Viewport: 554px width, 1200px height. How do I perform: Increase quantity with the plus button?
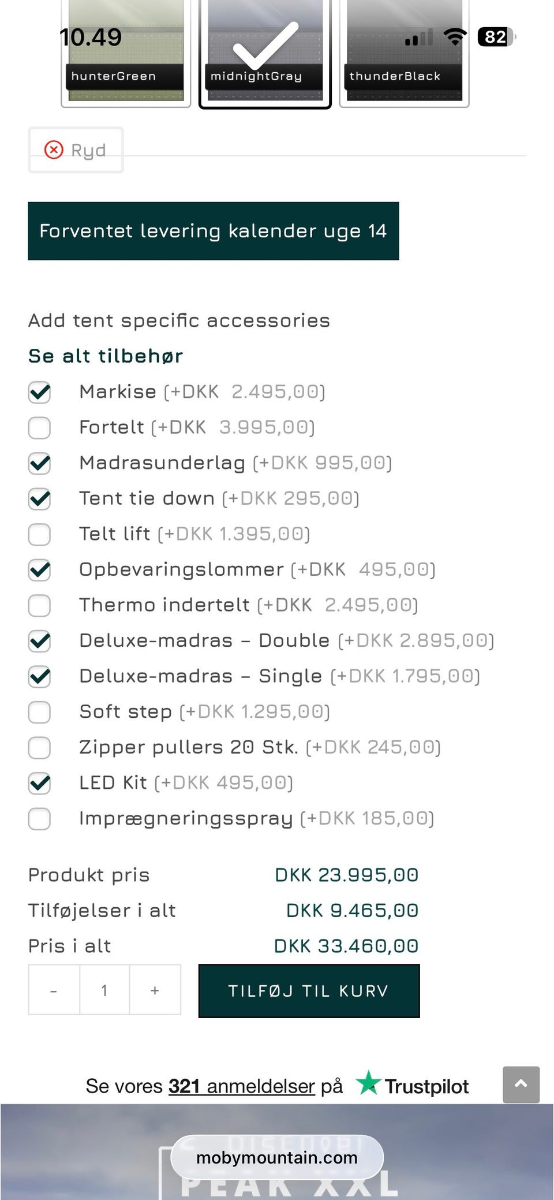pyautogui.click(x=155, y=990)
